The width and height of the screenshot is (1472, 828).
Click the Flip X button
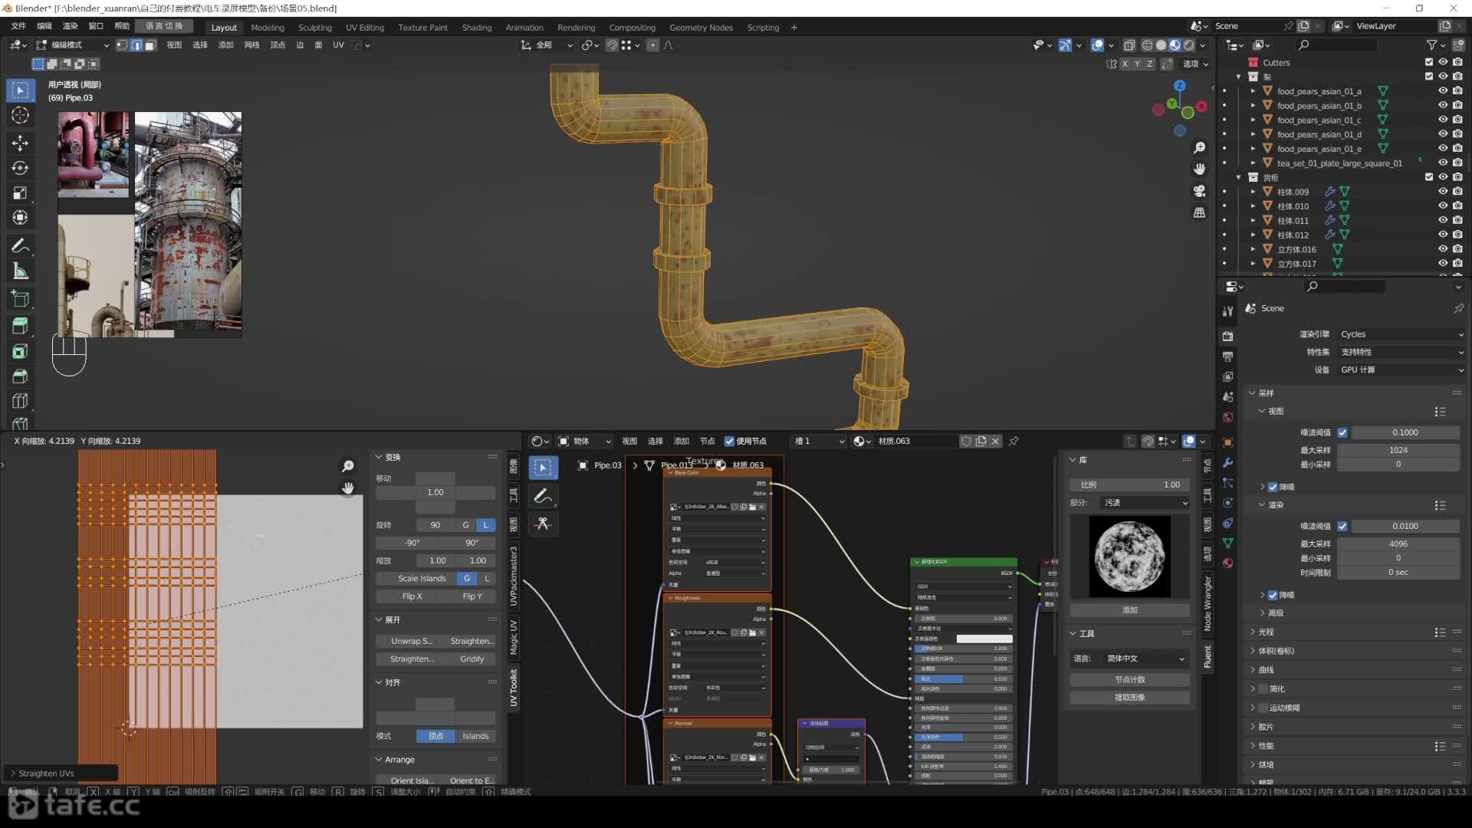412,596
